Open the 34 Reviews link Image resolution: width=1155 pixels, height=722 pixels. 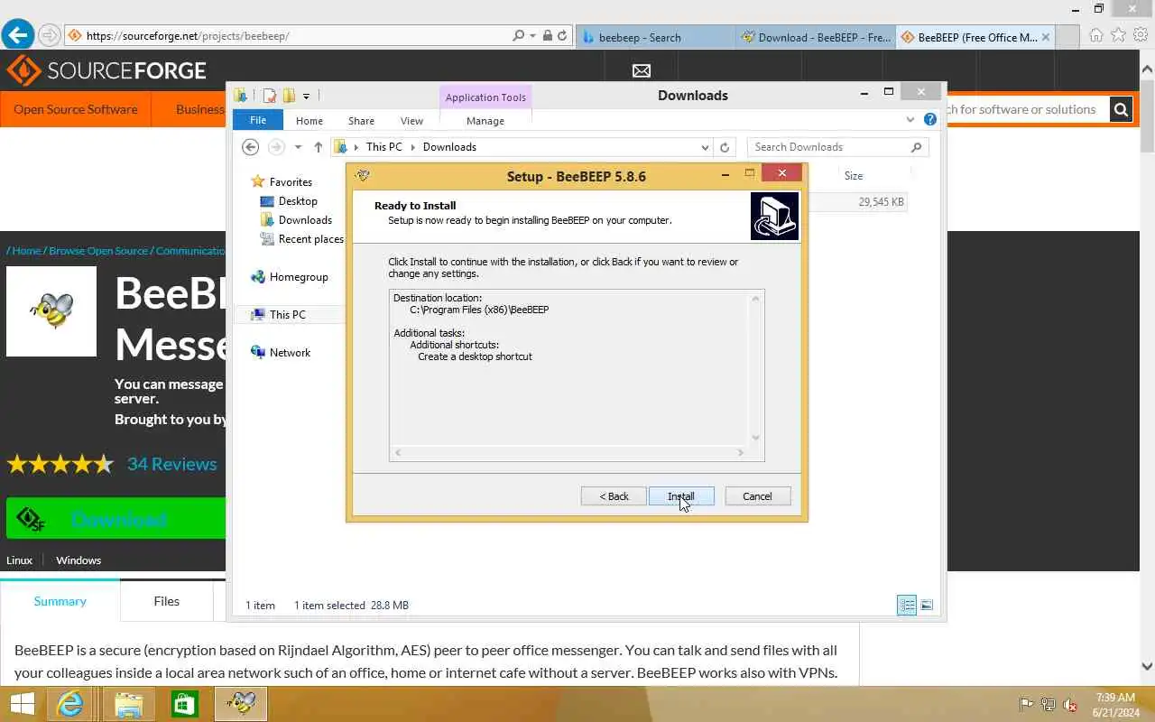pos(171,464)
